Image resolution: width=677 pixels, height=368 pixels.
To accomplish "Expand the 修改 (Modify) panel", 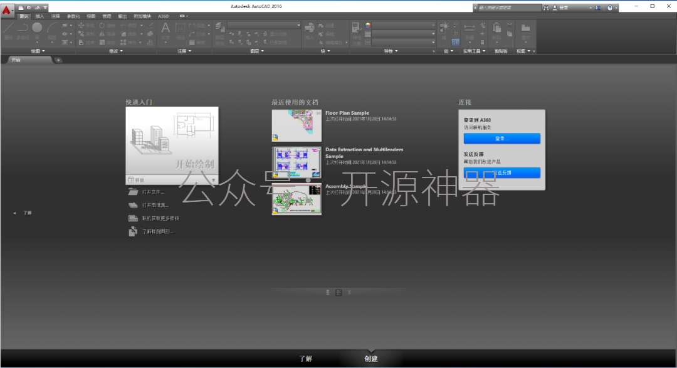I will (x=116, y=51).
